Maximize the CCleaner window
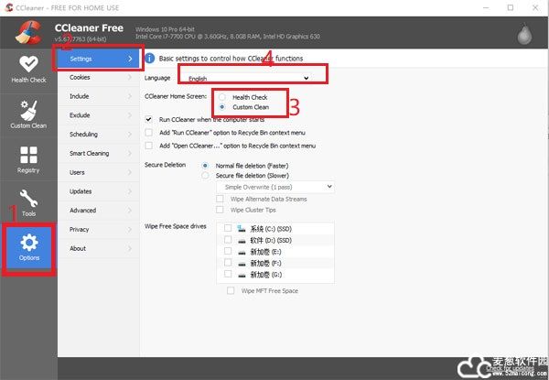Image resolution: width=549 pixels, height=380 pixels. (x=511, y=7)
